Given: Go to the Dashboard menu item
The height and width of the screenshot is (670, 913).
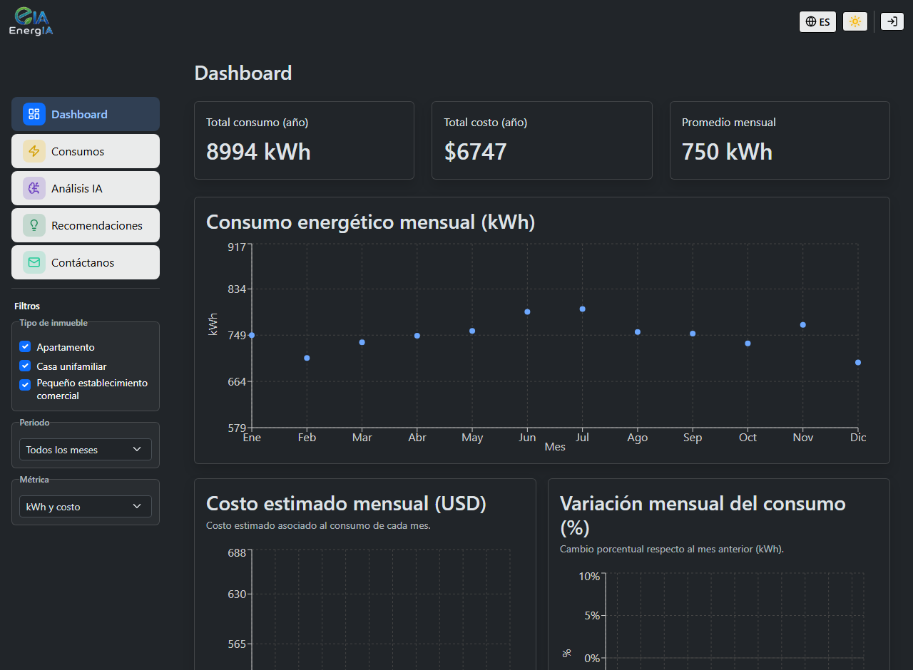Looking at the screenshot, I should click(86, 114).
